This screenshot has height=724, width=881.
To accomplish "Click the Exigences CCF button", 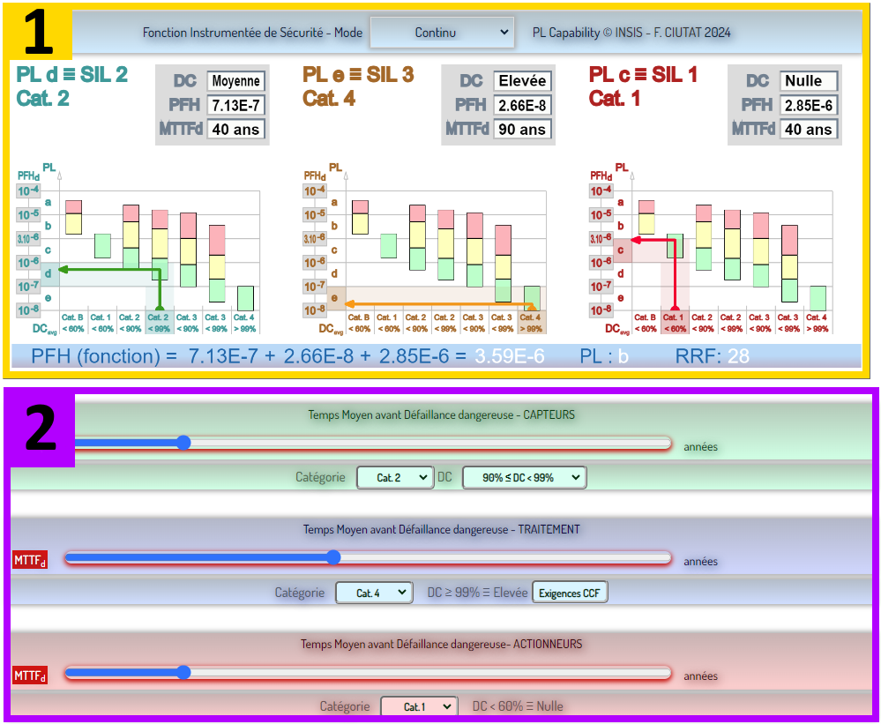I will coord(570,592).
